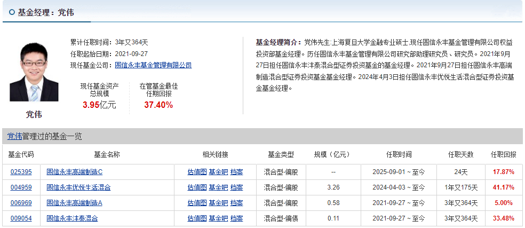Click the 1年又175天 tenure cell
Screen dimensions: 525x228
coord(461,187)
